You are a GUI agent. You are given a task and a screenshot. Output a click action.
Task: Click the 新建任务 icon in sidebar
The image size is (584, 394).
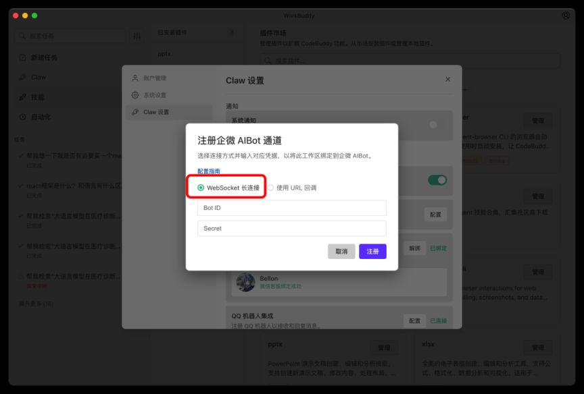(22, 57)
